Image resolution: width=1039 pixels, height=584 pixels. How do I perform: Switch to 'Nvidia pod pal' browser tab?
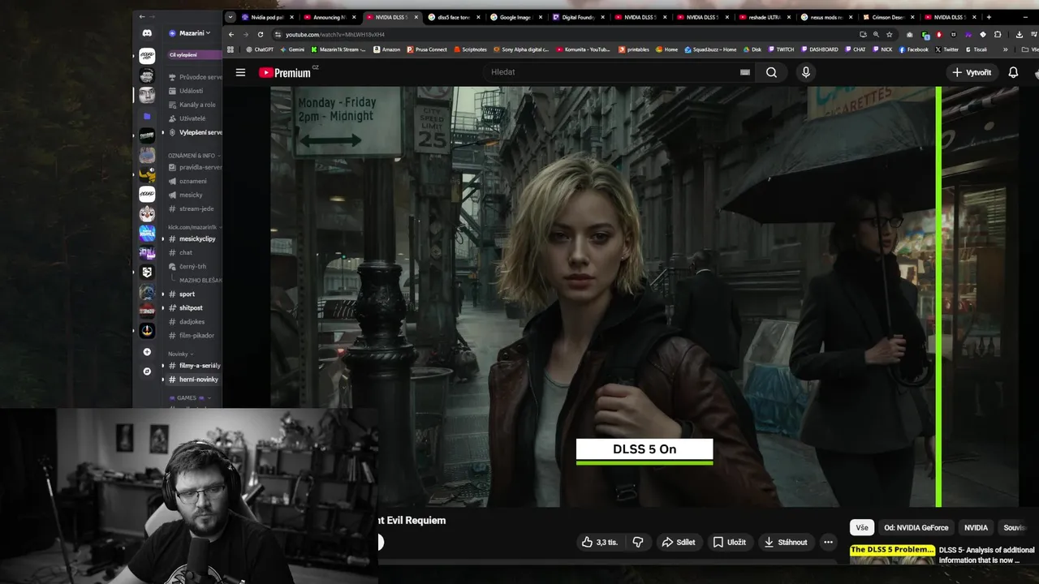pos(267,17)
